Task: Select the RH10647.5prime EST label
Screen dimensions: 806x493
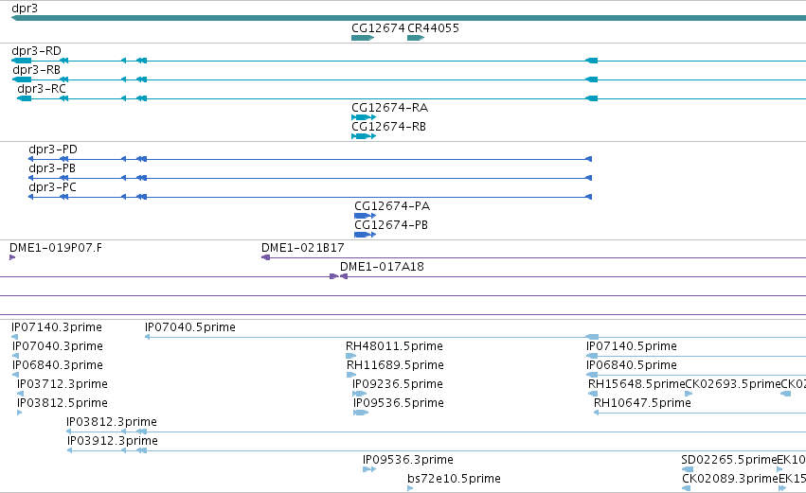Action: pyautogui.click(x=642, y=404)
